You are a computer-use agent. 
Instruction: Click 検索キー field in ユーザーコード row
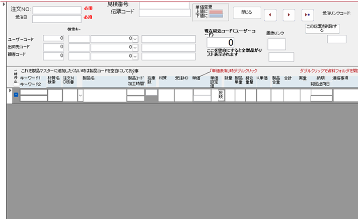click(79, 39)
